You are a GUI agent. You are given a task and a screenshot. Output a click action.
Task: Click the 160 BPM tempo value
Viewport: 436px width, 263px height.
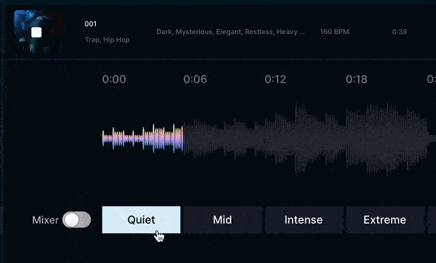coord(334,32)
